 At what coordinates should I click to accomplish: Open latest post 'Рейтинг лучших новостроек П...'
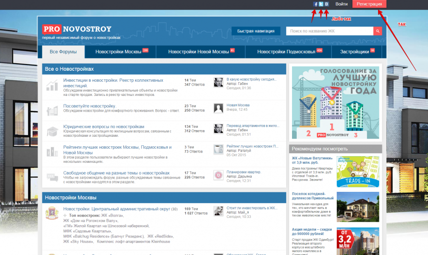click(253, 146)
